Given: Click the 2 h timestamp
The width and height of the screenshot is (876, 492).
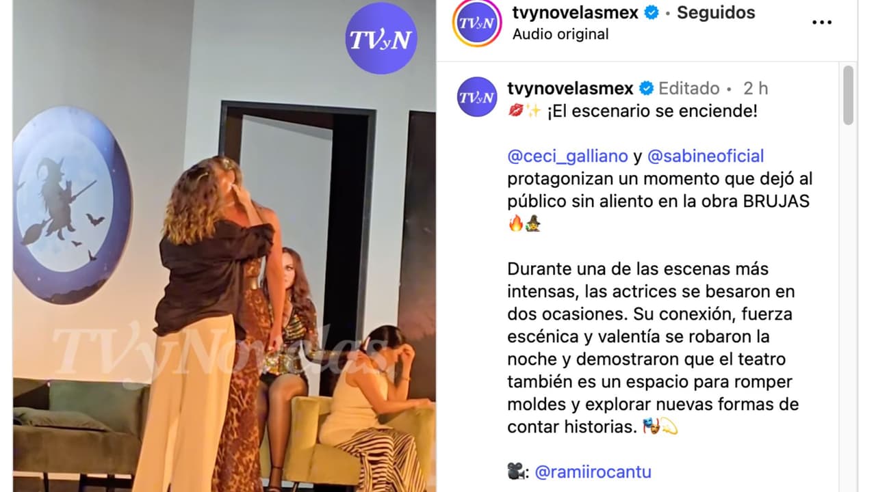Looking at the screenshot, I should [756, 88].
